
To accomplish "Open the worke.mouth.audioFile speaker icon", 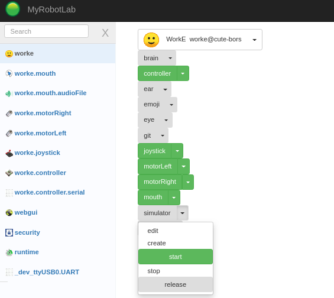I will point(9,93).
